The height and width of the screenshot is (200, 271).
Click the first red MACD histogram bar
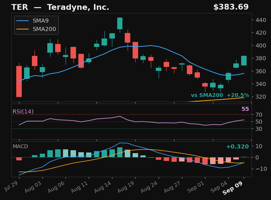pos(19,159)
